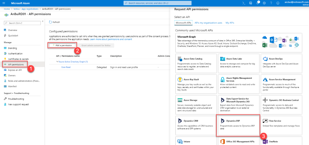Select the Intune API card

(x=196, y=141)
